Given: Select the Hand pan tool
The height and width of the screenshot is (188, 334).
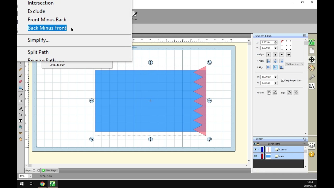Looking at the screenshot, I should [x=20, y=139].
